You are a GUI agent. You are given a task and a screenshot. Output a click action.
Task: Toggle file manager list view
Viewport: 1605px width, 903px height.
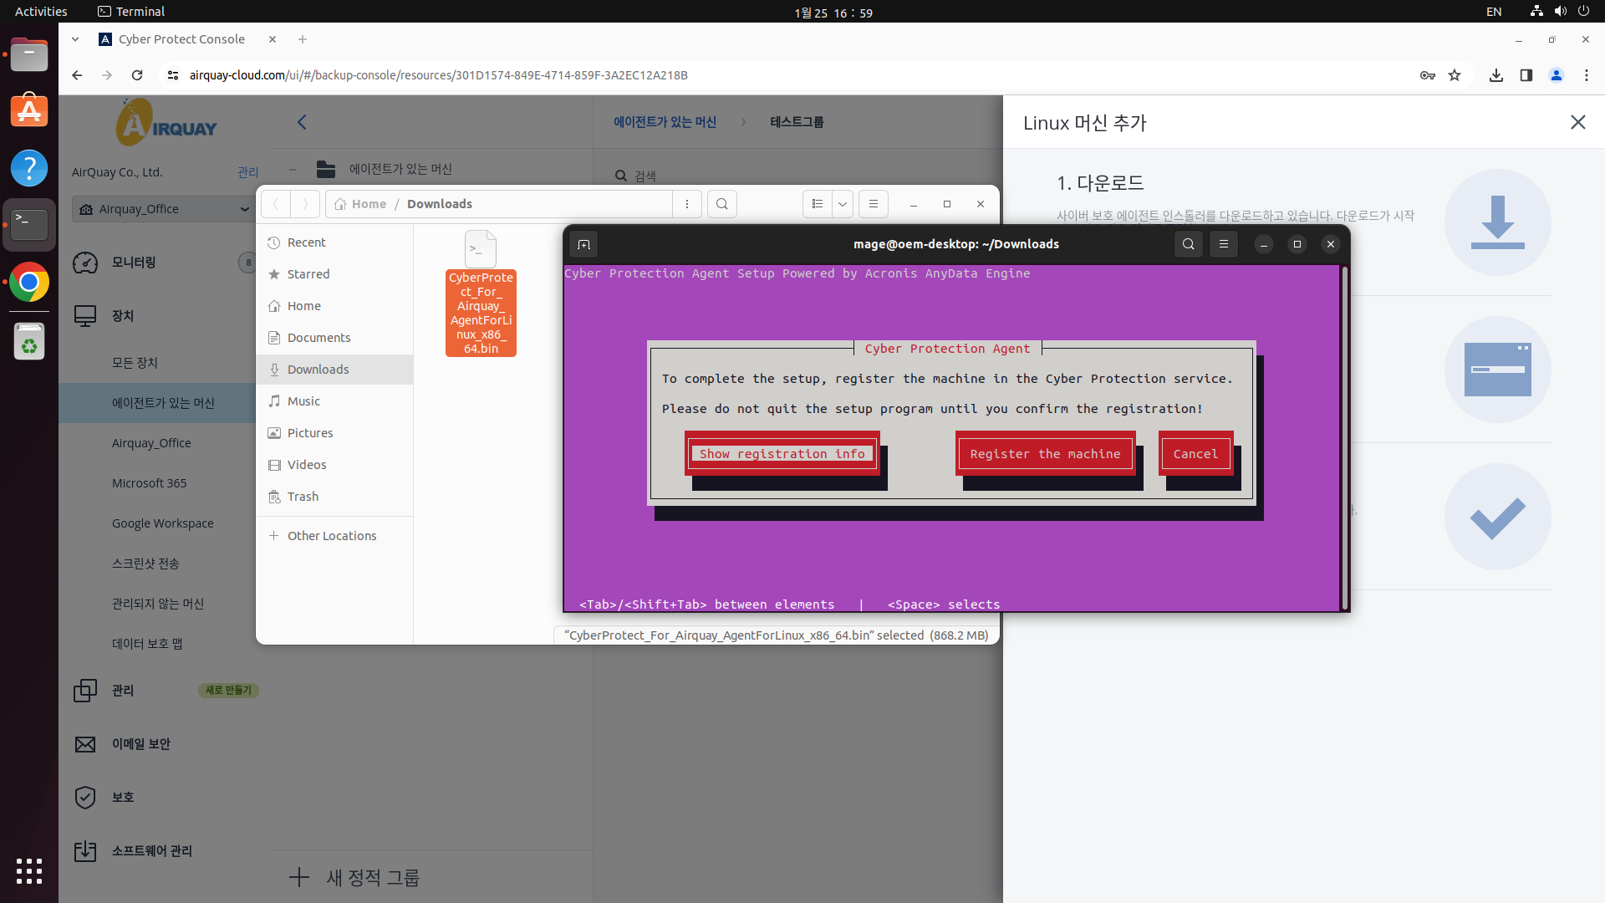click(818, 204)
